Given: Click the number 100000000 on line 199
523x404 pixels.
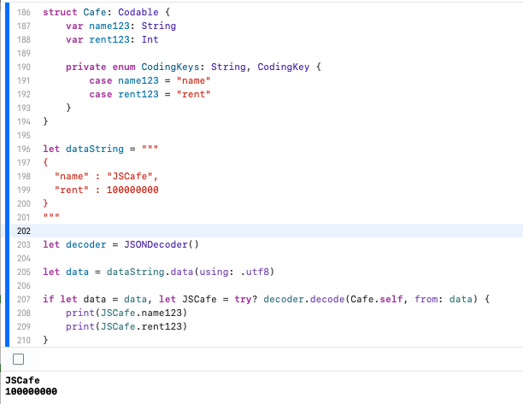Looking at the screenshot, I should click(132, 190).
